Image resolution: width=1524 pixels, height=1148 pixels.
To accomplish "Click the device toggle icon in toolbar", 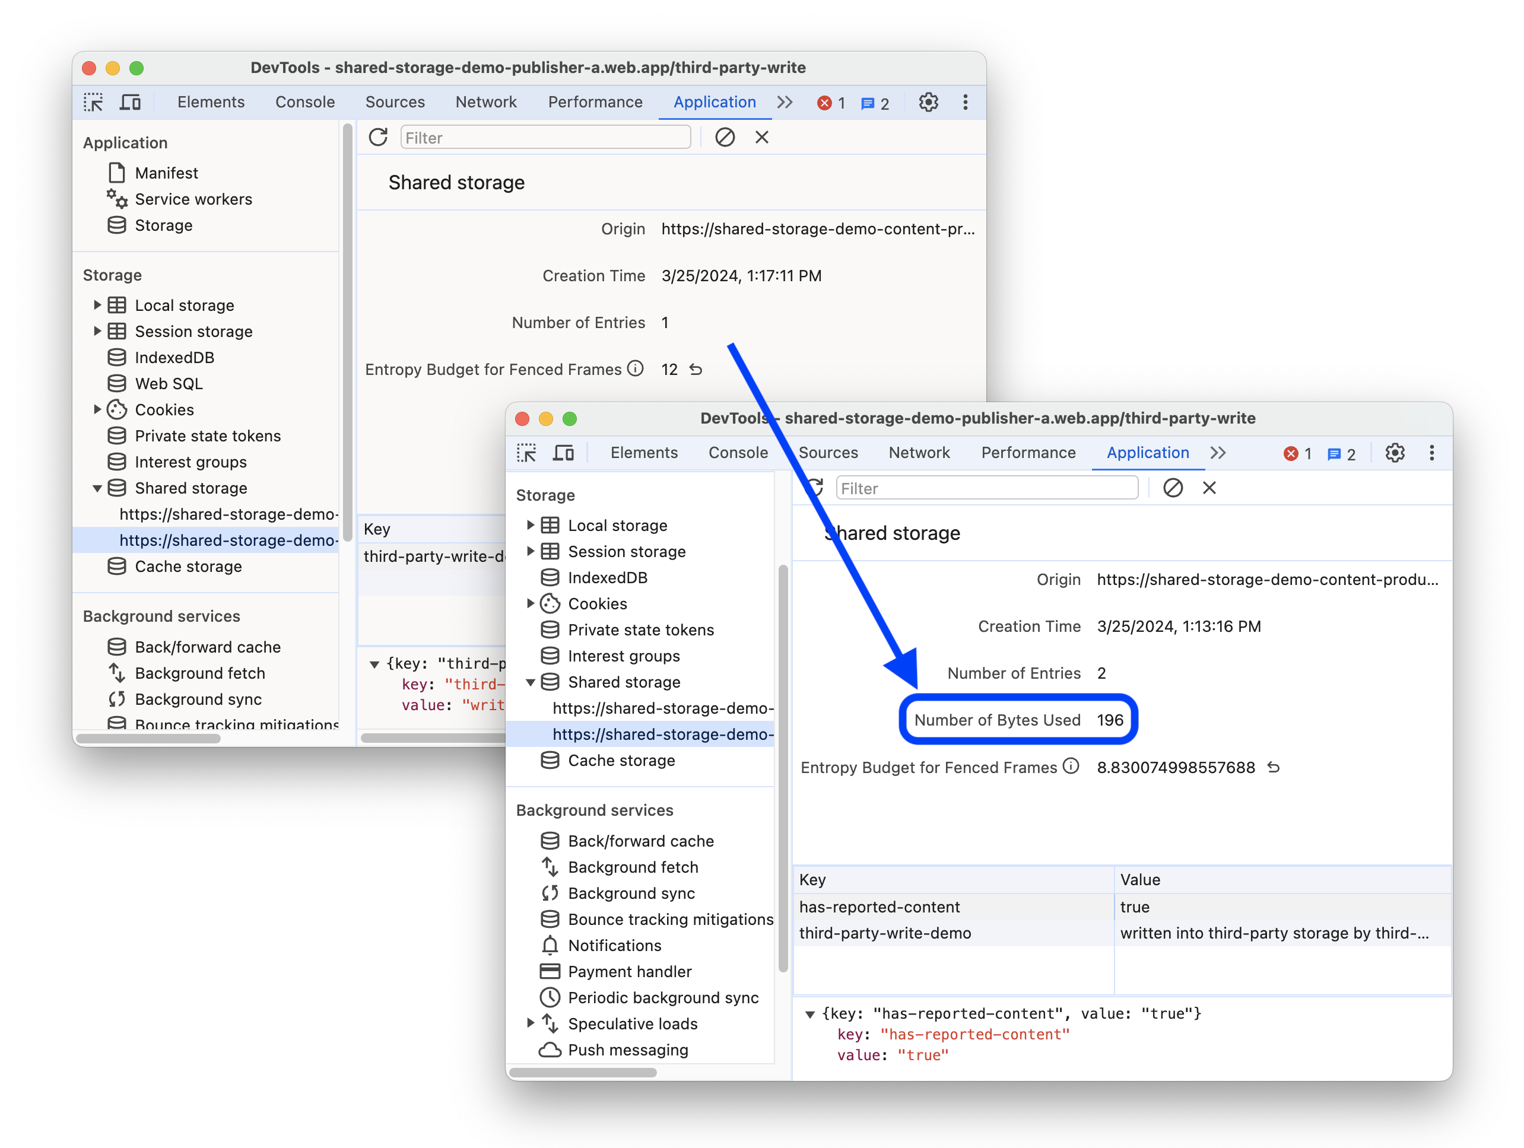I will coord(130,103).
